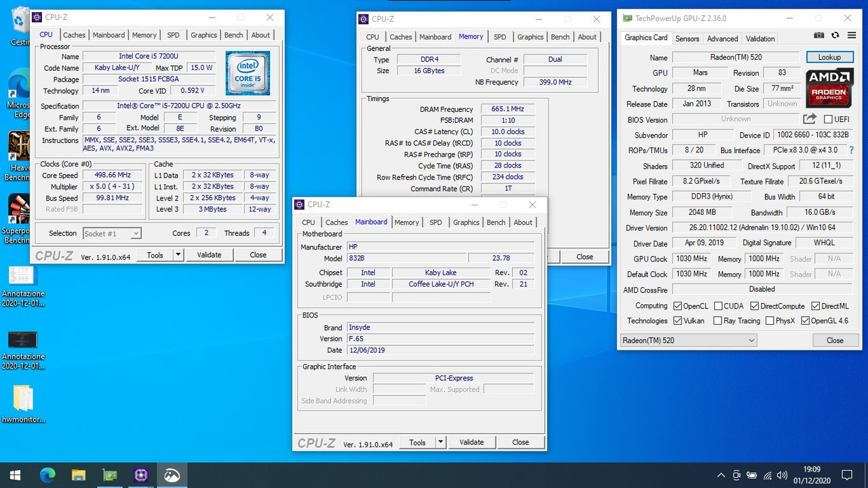The width and height of the screenshot is (868, 488).
Task: Select the Cestino recycle bin desktop icon
Action: tap(20, 26)
